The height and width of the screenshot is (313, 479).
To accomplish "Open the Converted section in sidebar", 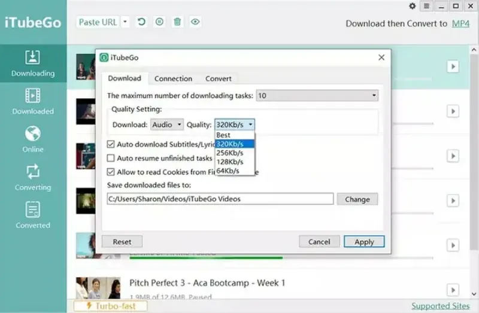I will [33, 215].
